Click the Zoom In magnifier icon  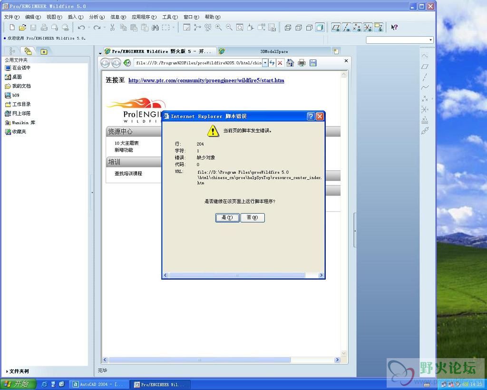tap(219, 27)
